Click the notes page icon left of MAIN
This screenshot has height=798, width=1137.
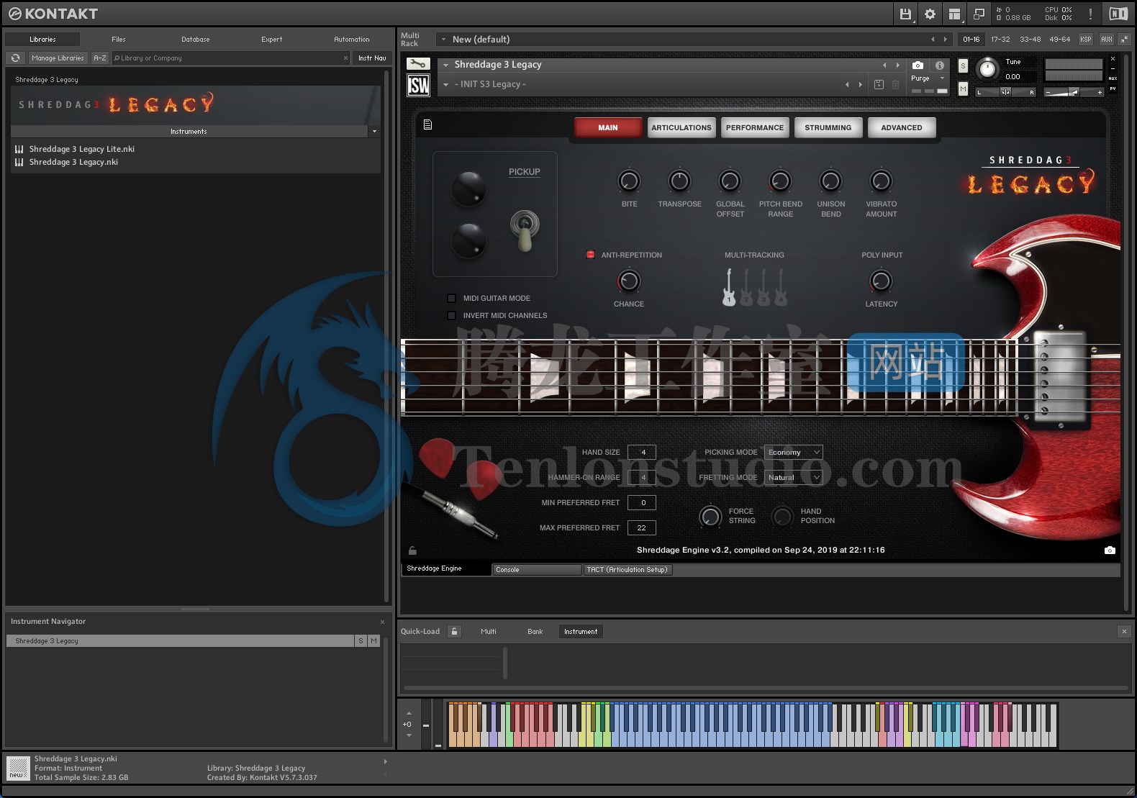[427, 125]
